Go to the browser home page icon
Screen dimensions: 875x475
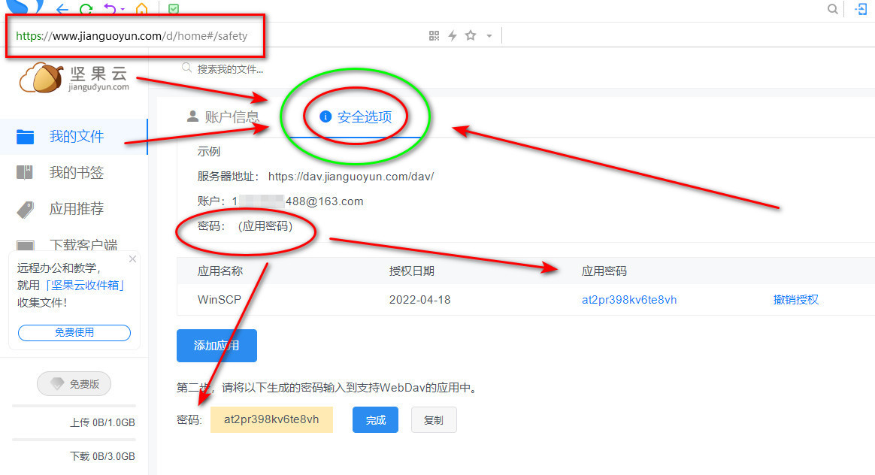142,9
